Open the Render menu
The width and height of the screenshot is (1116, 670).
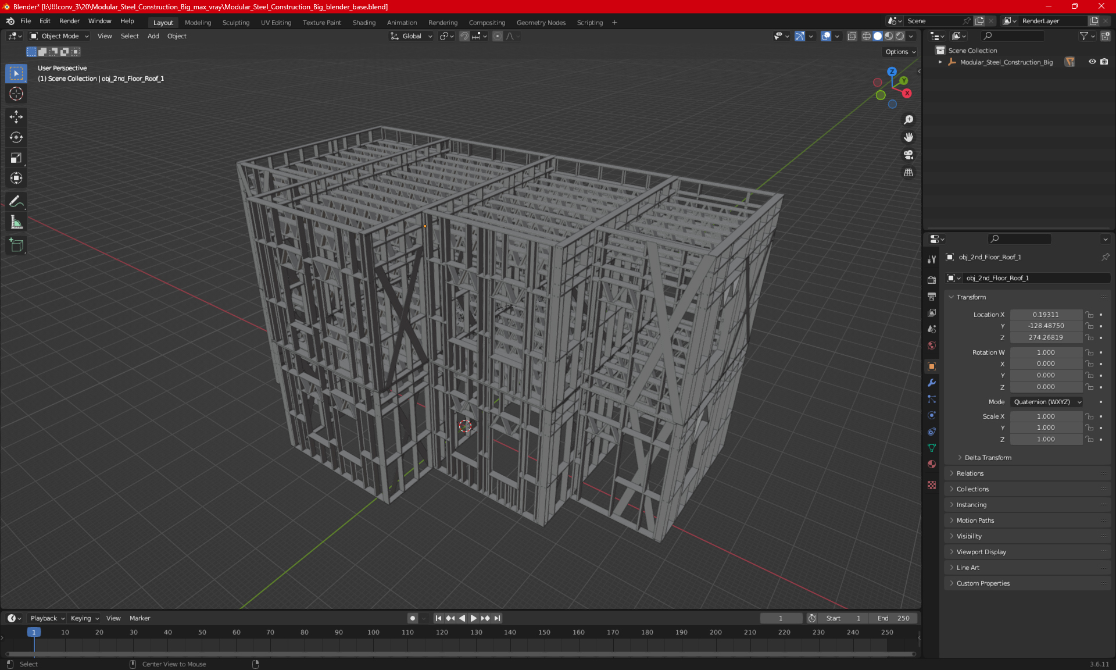(69, 21)
